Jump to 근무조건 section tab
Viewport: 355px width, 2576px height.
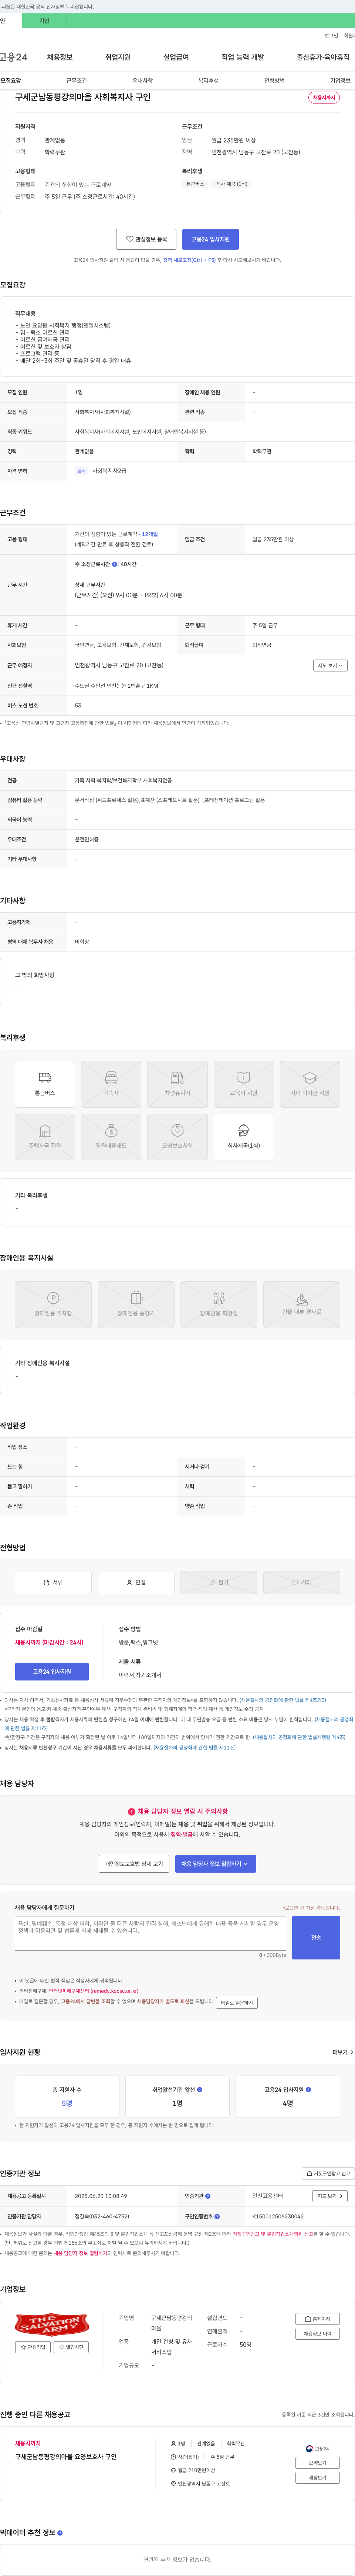click(77, 80)
